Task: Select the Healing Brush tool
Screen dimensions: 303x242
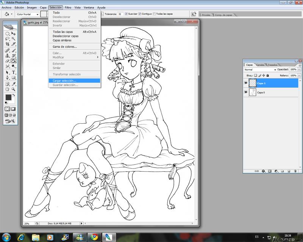Action: pos(7,50)
